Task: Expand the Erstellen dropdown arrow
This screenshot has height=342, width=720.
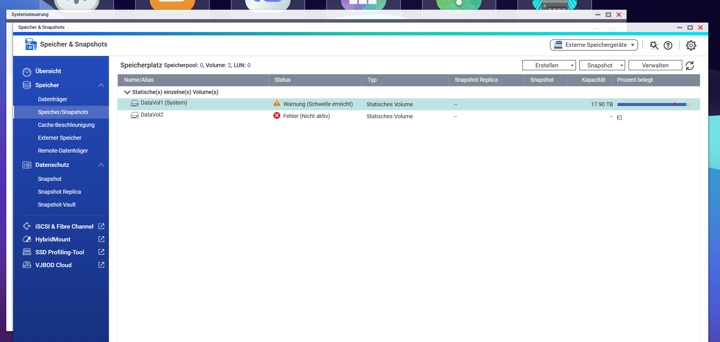Action: [572, 65]
